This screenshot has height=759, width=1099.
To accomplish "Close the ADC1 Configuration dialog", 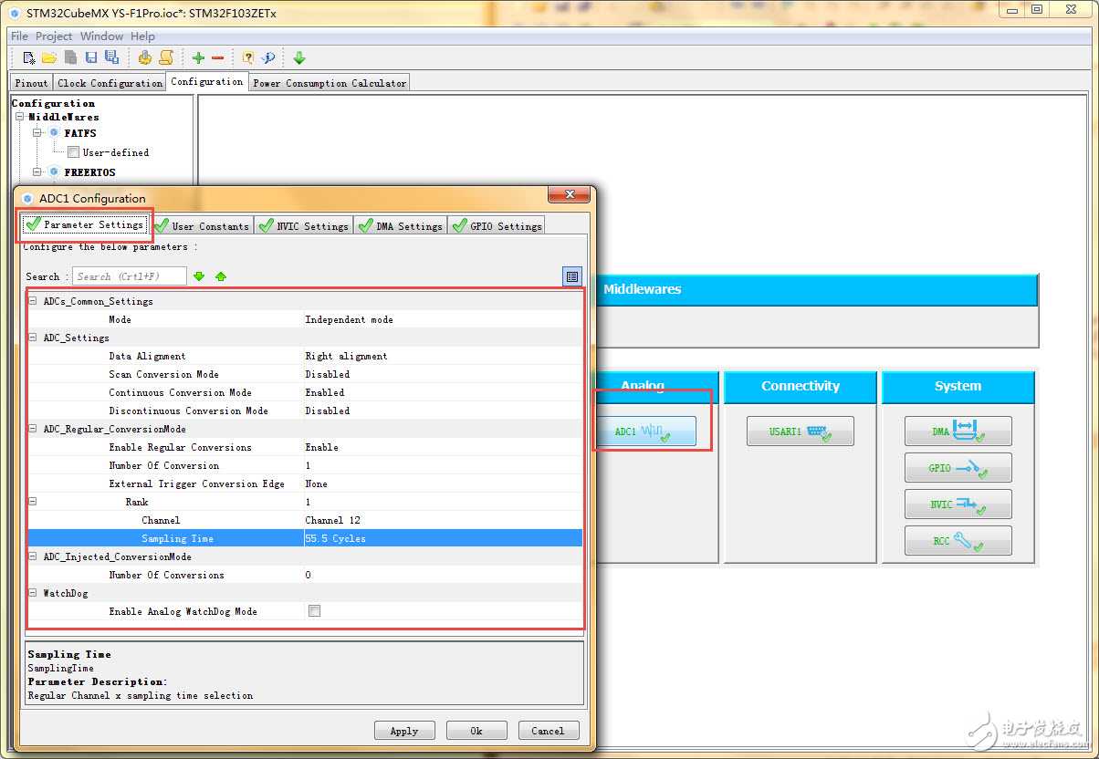I will pos(568,195).
